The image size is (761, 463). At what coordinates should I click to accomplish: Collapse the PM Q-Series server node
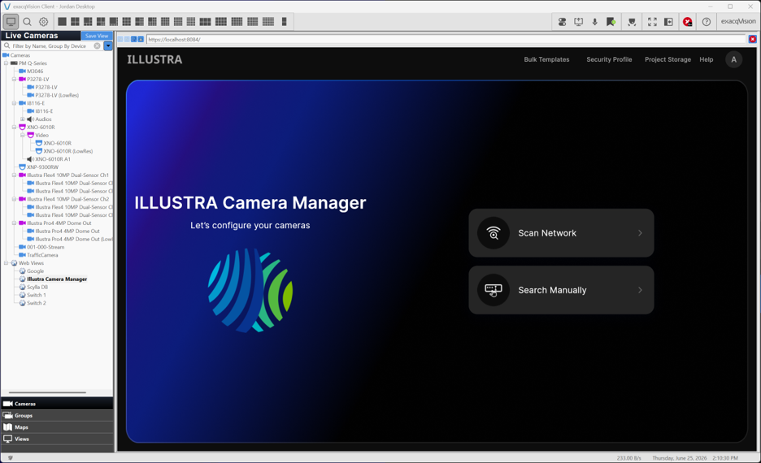point(6,63)
